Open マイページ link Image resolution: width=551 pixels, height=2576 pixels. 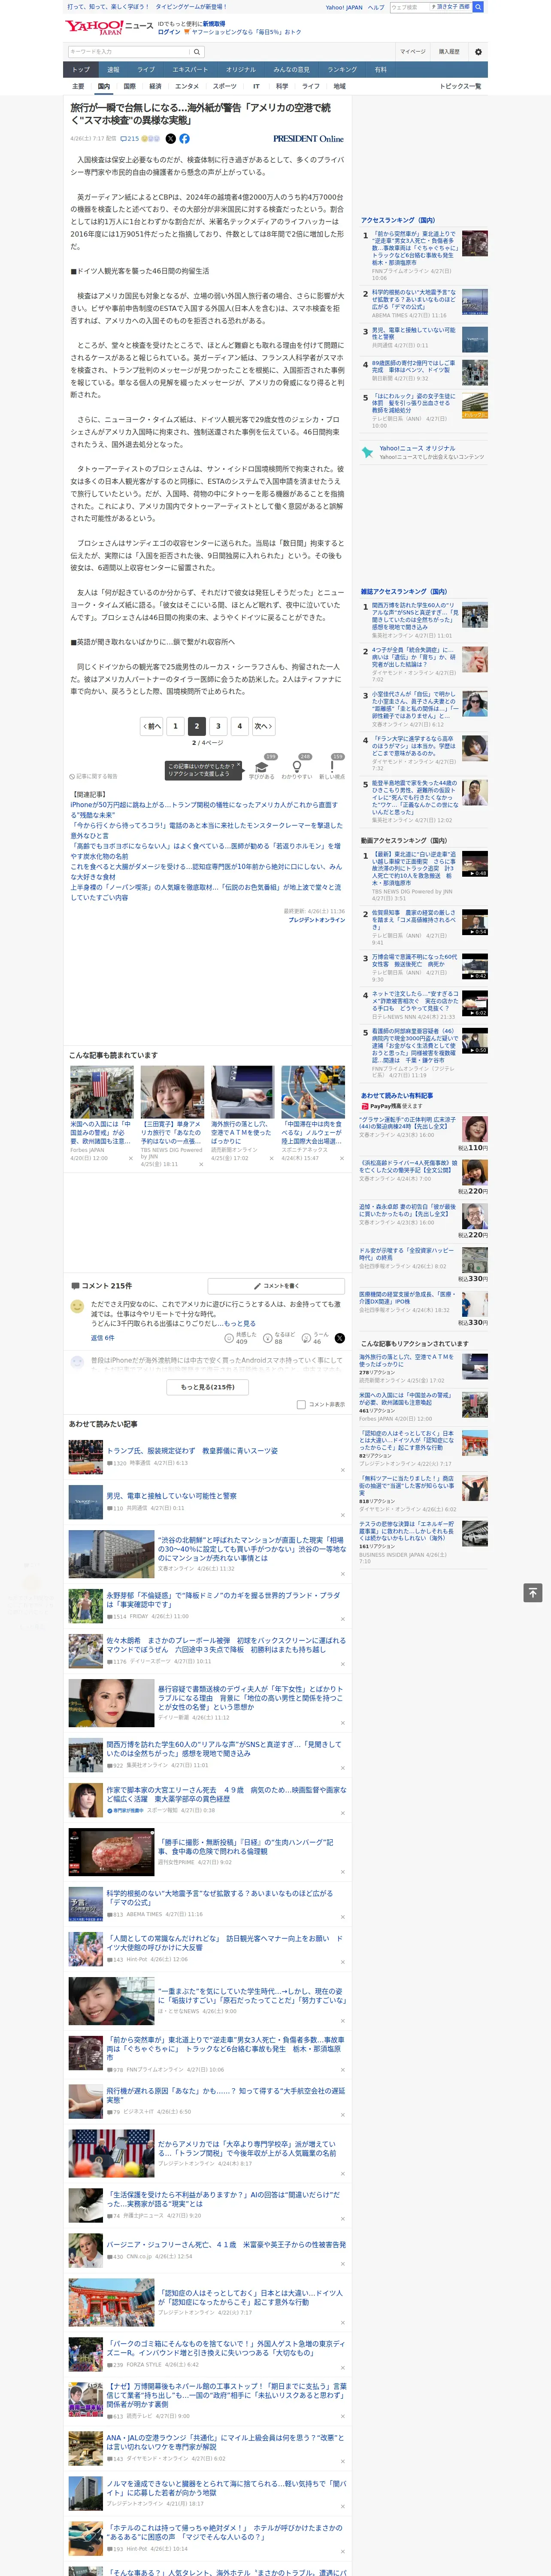[412, 52]
